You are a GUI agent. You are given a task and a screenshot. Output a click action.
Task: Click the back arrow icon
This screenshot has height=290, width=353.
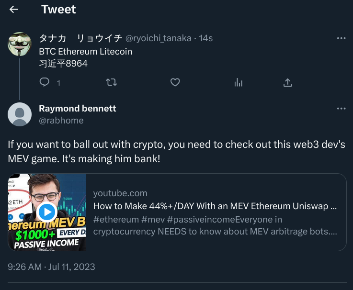pos(14,9)
